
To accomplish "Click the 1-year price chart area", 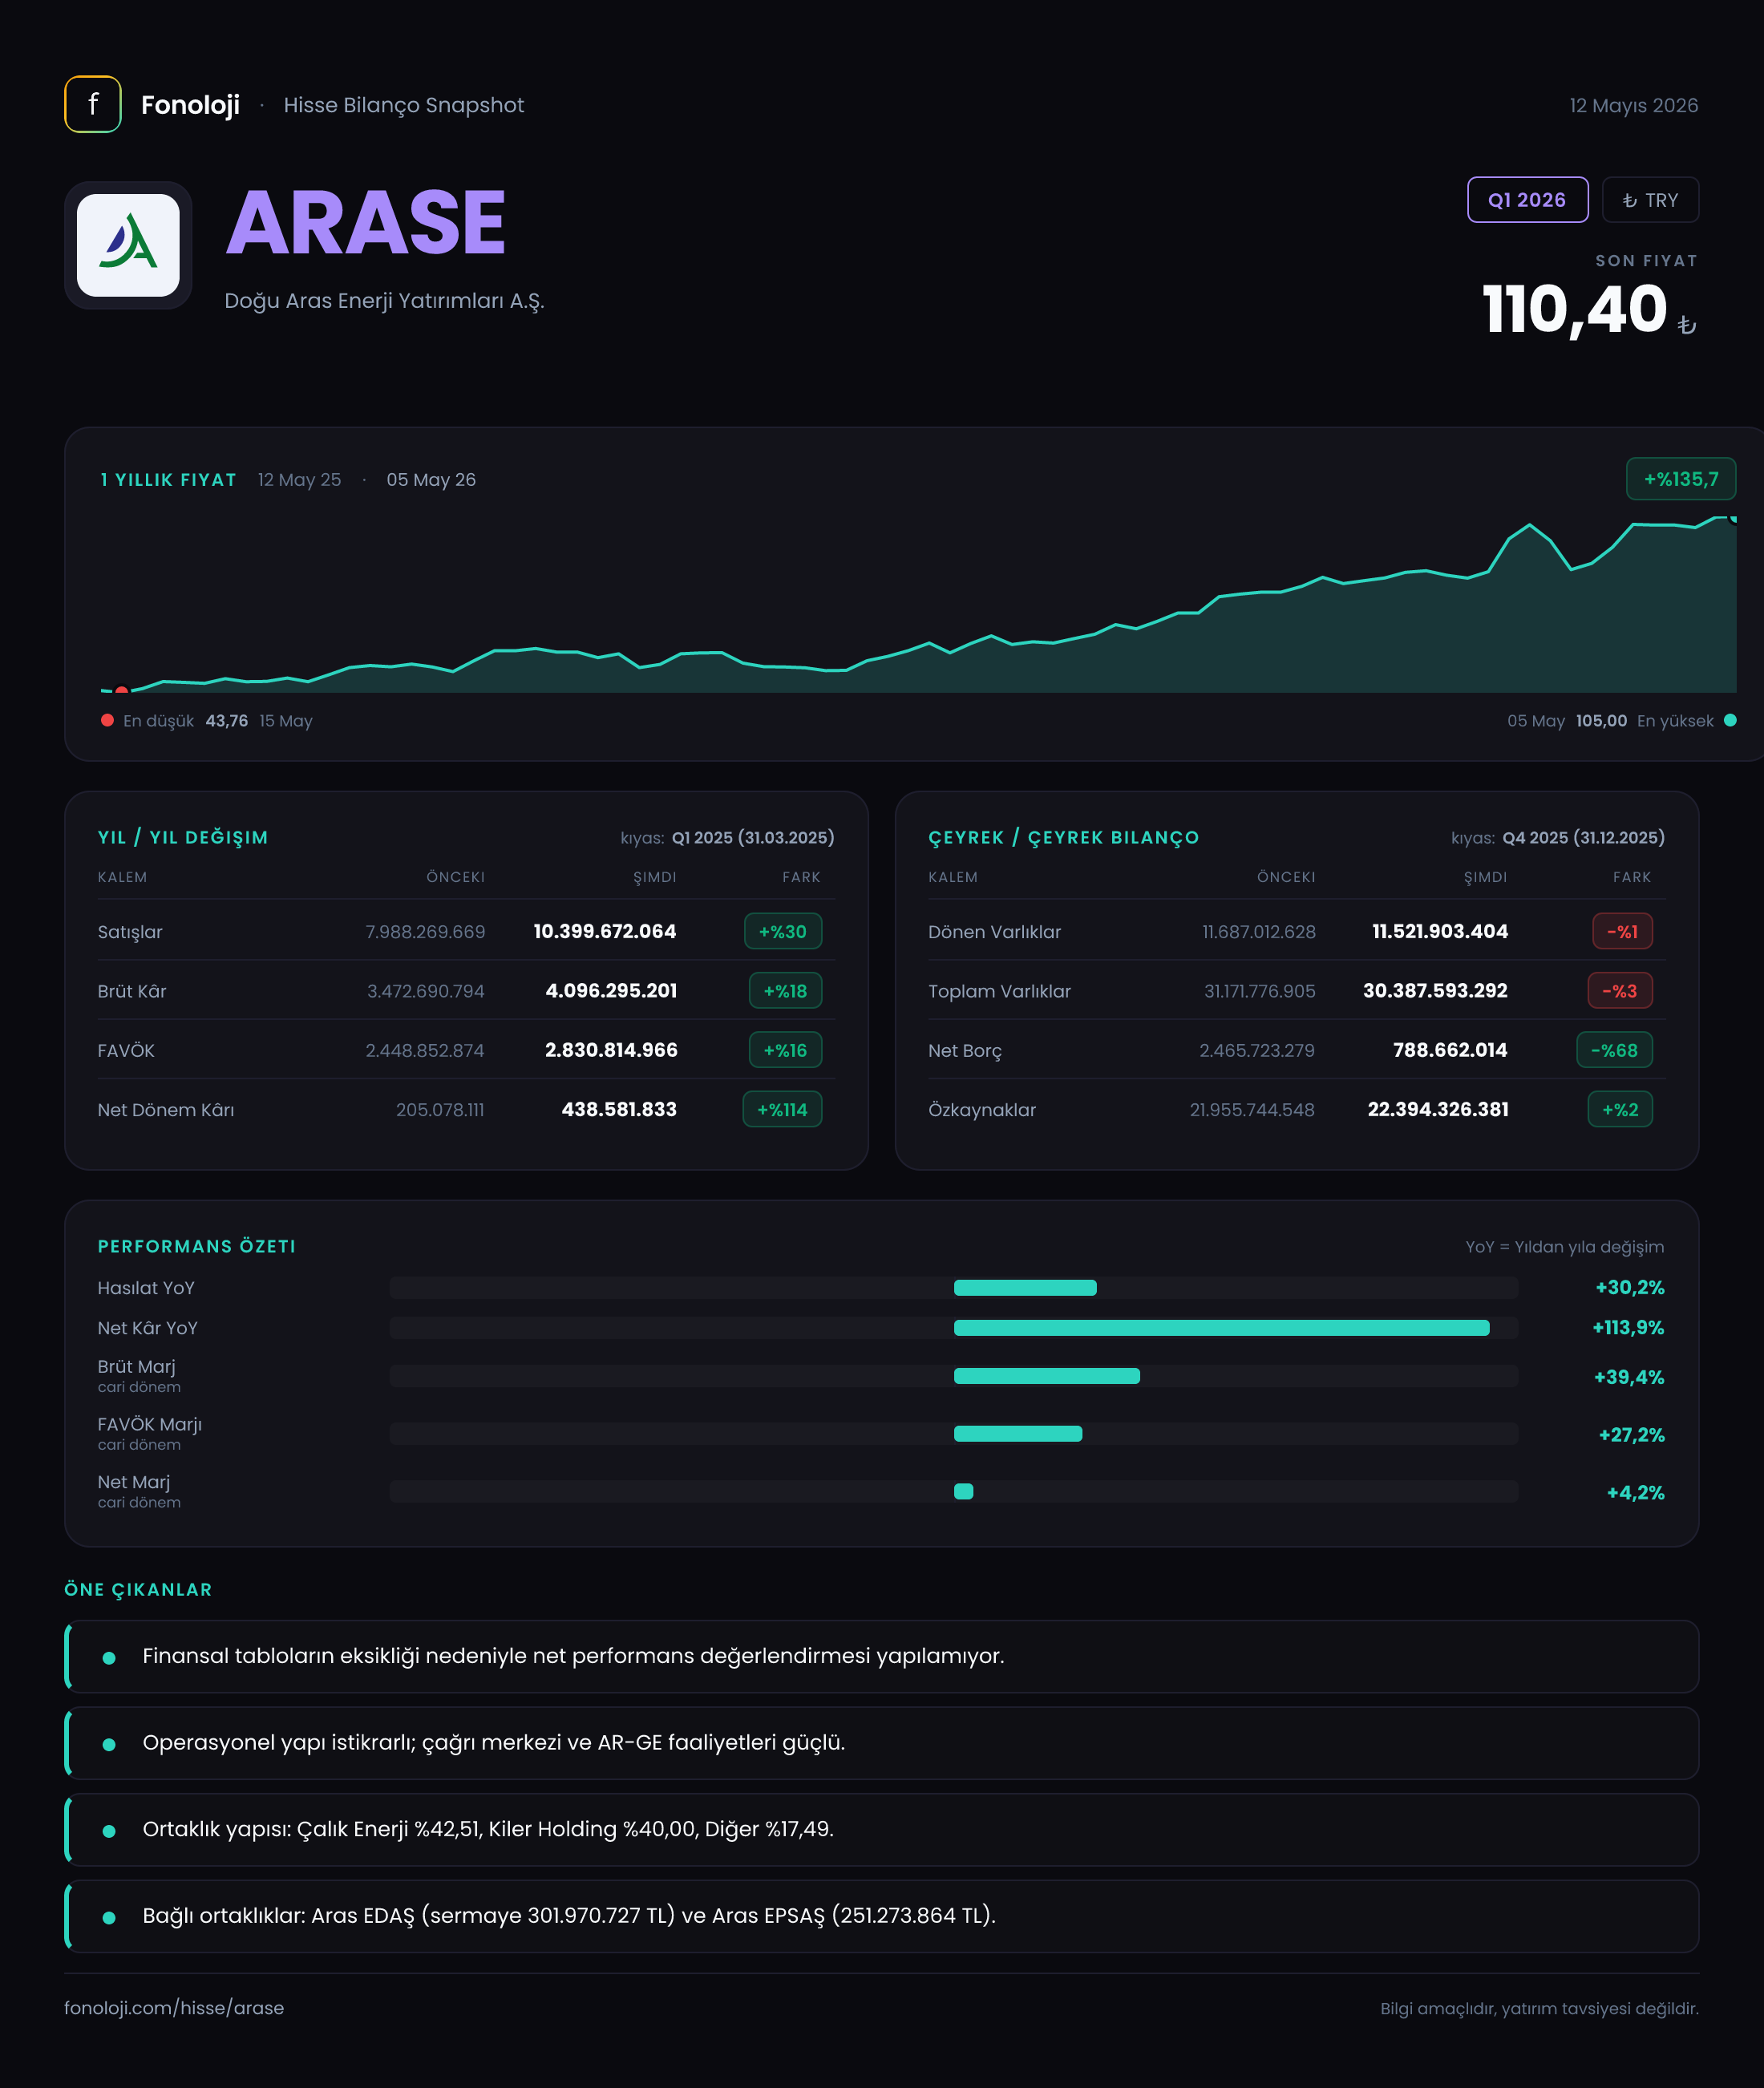I will click(x=918, y=603).
